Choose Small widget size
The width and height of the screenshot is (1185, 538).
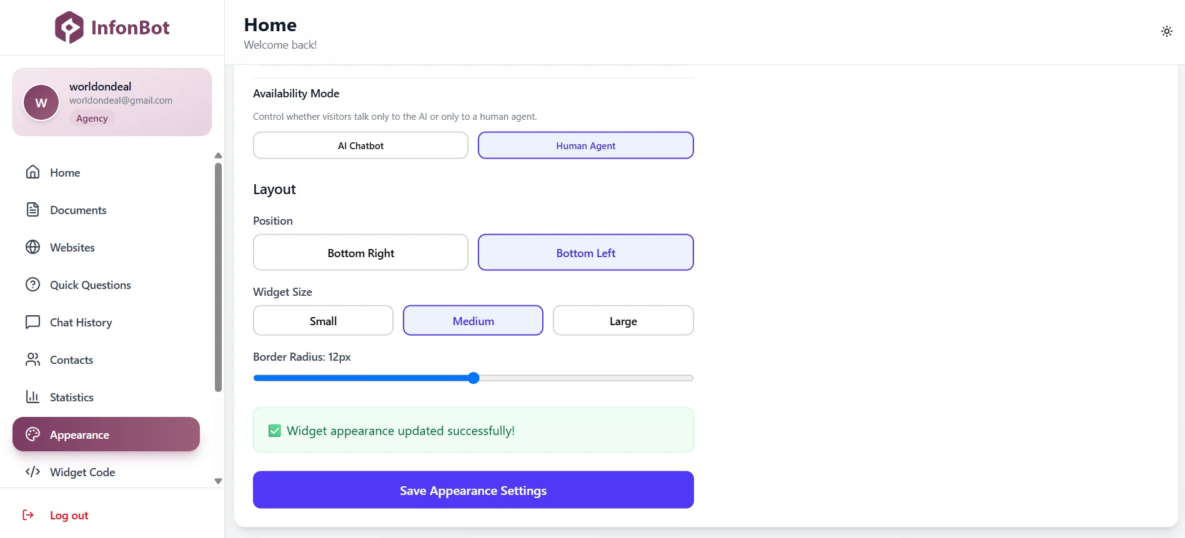click(323, 321)
